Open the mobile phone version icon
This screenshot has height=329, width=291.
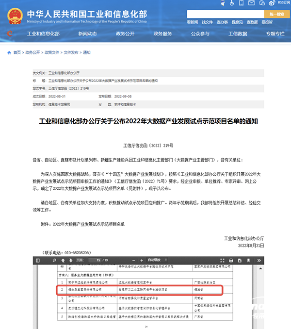pyautogui.click(x=242, y=3)
